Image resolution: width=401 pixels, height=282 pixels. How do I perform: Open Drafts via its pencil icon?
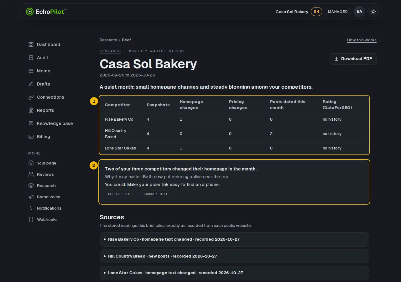[x=31, y=84]
